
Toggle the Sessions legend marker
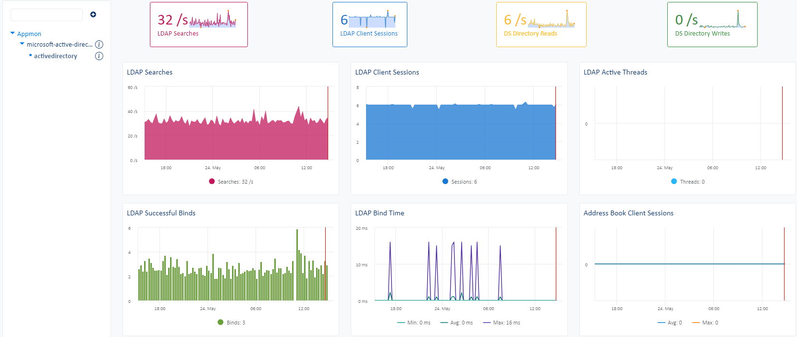(x=445, y=182)
